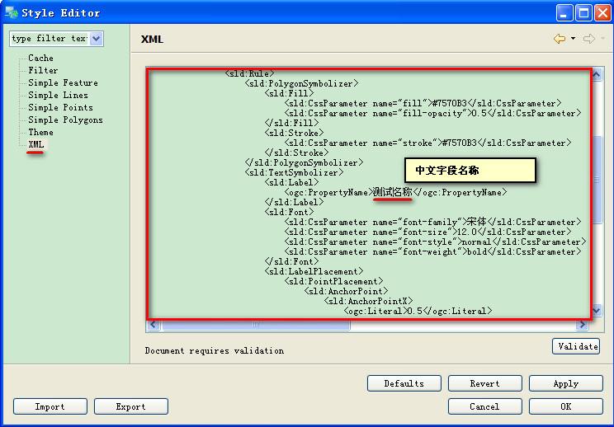Click the <sld:TextSymbolizer> opening tag line

tap(294, 172)
